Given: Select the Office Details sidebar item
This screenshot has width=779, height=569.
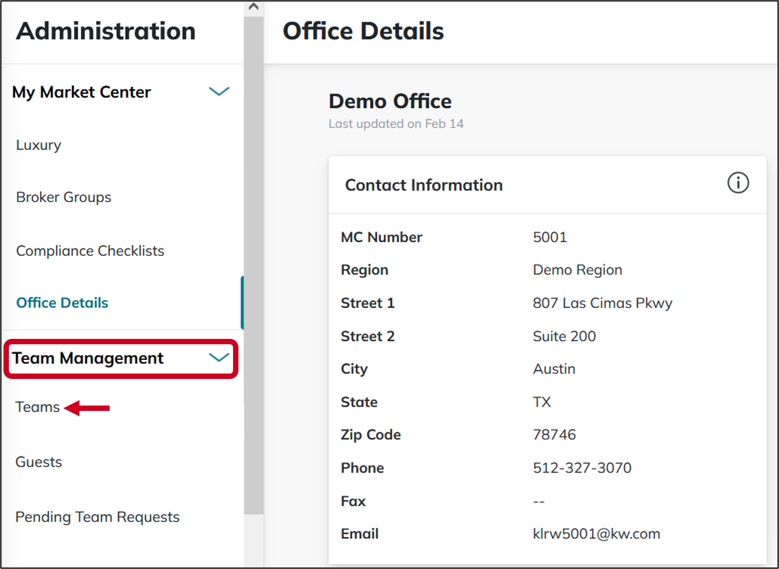Looking at the screenshot, I should (x=62, y=303).
